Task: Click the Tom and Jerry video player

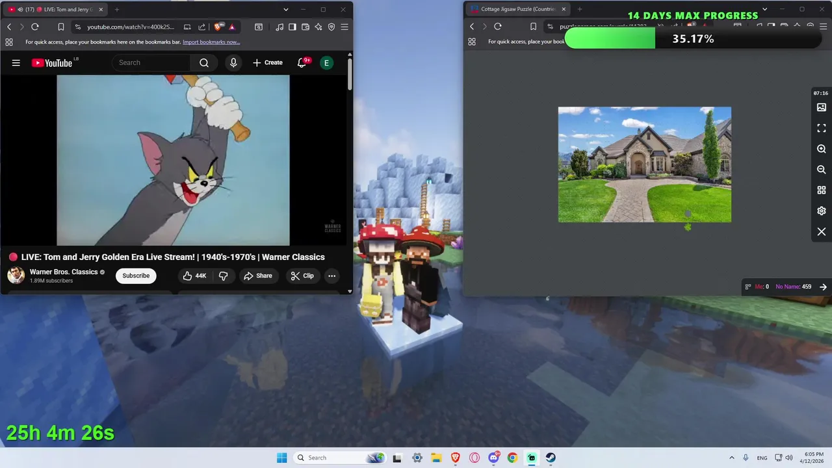Action: (173, 160)
